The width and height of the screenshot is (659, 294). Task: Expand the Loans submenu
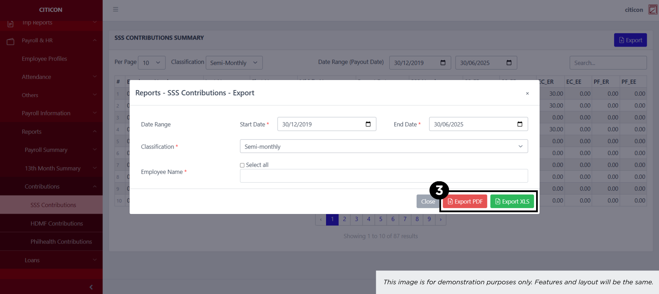click(x=51, y=260)
